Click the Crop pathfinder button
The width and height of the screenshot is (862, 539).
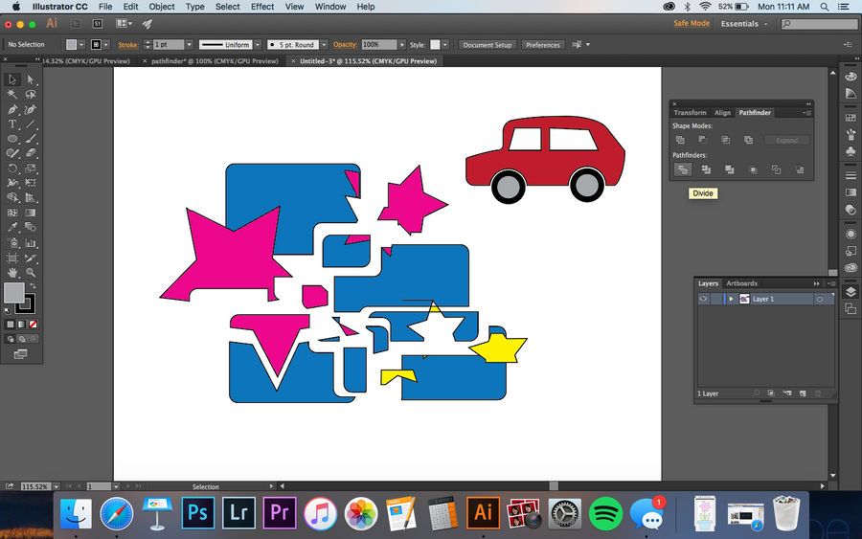pos(753,169)
